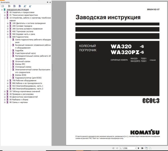This screenshot has height=151, width=168.
Task: Click the second purple bookmark toolbar icon
Action: pyautogui.click(x=15, y=6)
